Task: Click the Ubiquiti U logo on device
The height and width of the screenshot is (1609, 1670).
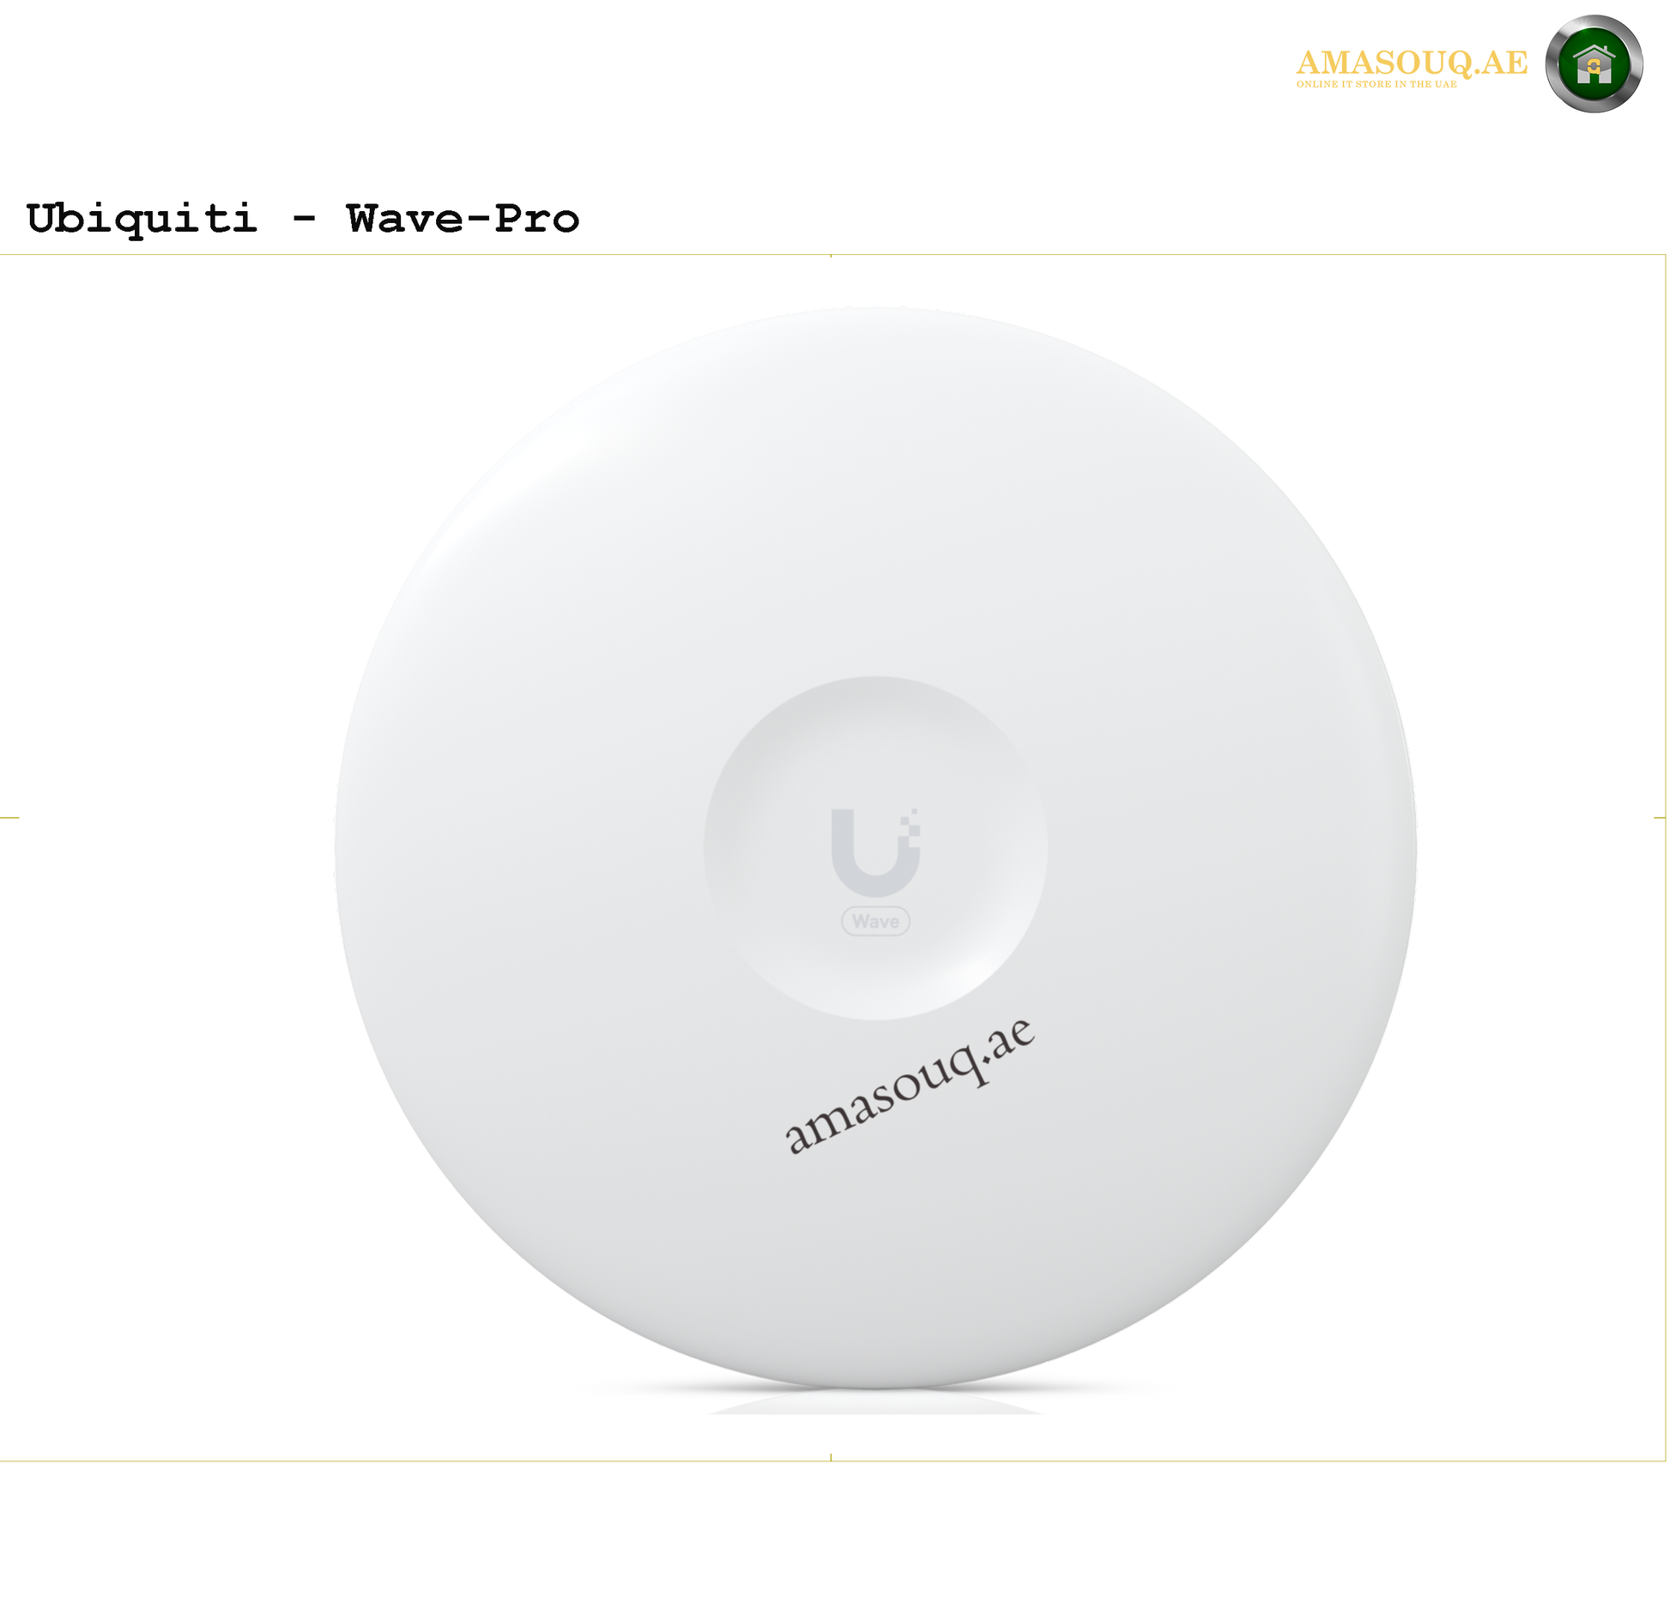Action: click(x=875, y=852)
